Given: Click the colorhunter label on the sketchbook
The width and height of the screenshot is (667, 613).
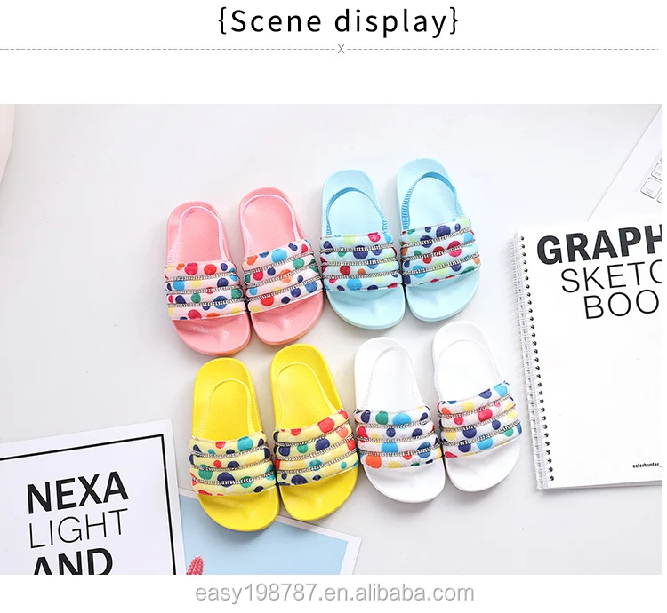Looking at the screenshot, I should [x=647, y=466].
